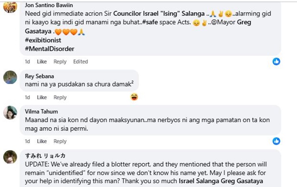Viewport: 297px width, 187px height.
Task: Like Jon Santino Bawiin's comment
Action: (42, 62)
